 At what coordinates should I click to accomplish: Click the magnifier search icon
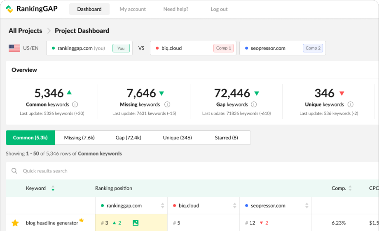[14, 171]
